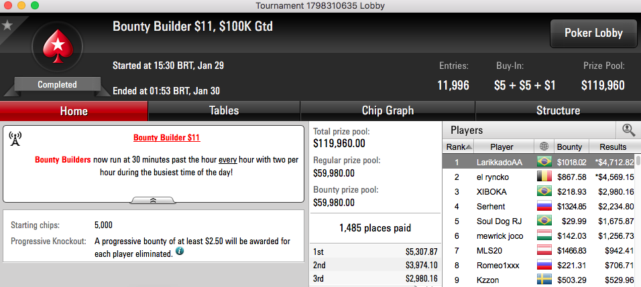Click the progressive knockout info icon
The height and width of the screenshot is (287, 641).
coord(179,252)
